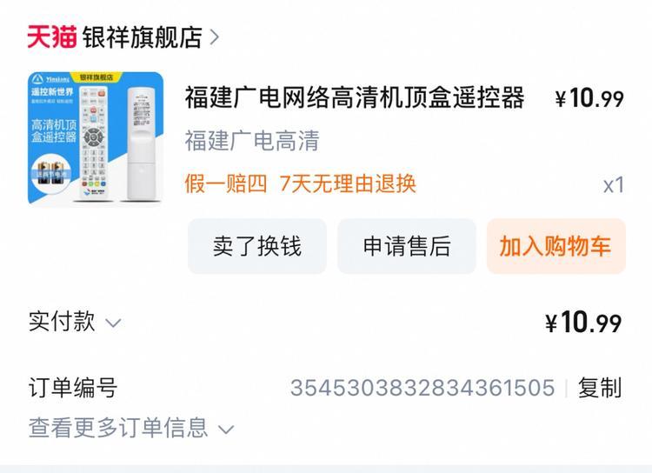Open product title 福建广电网络高清机顶盒遥控器
The width and height of the screenshot is (652, 473).
(x=355, y=97)
